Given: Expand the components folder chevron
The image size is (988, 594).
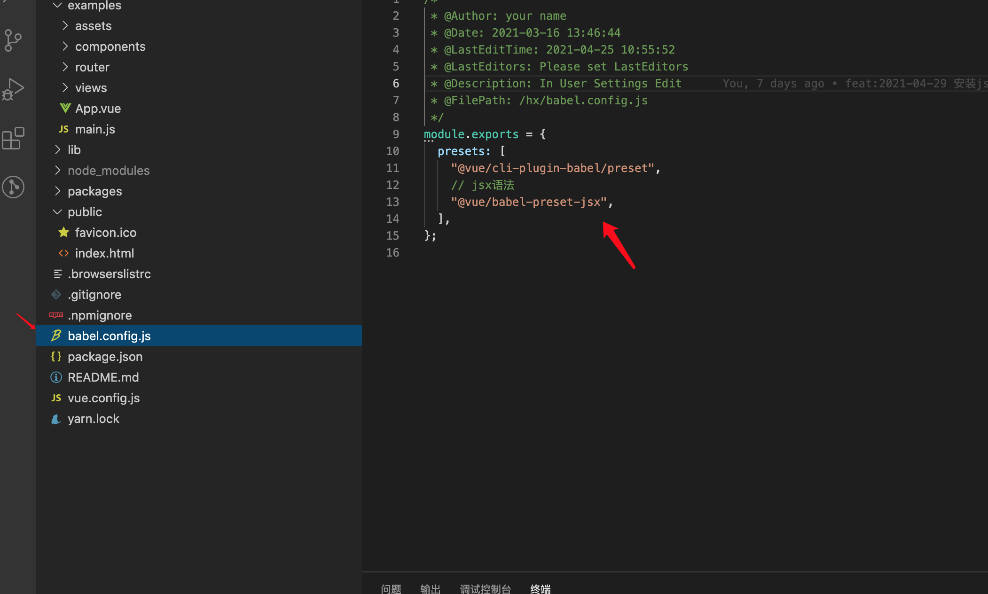Looking at the screenshot, I should pyautogui.click(x=65, y=46).
